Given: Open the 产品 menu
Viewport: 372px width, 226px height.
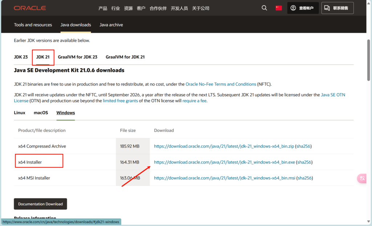Looking at the screenshot, I should click(x=103, y=8).
